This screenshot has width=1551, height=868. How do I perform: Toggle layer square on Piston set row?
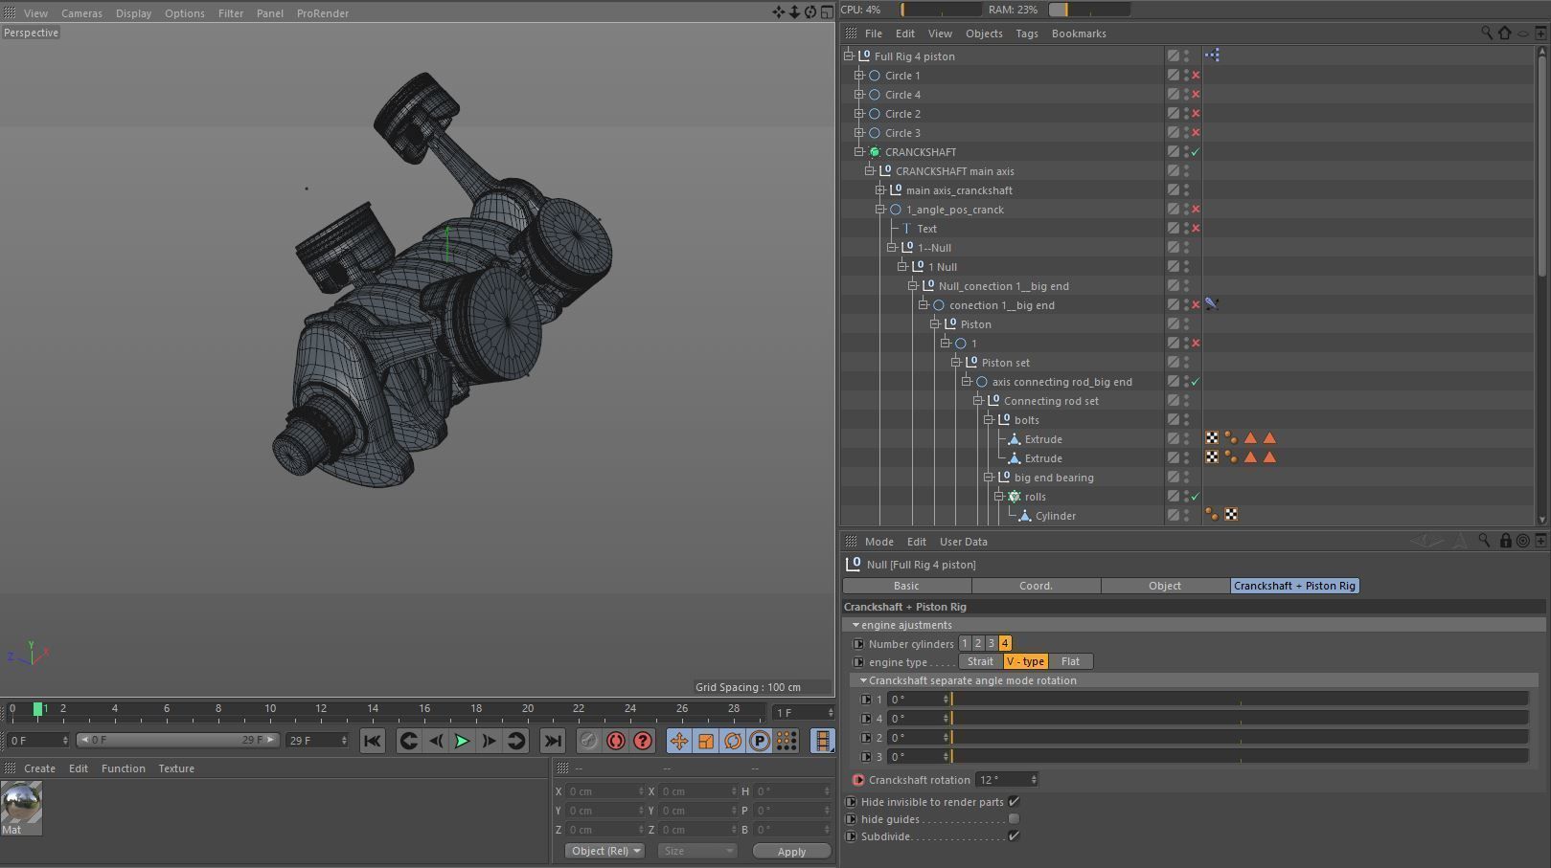coord(1173,362)
